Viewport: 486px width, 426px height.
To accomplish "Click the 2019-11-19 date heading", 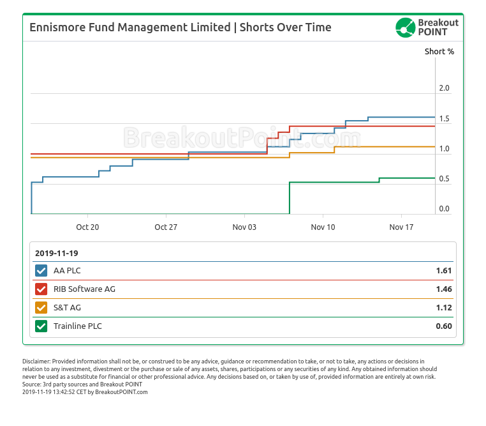I will (56, 253).
